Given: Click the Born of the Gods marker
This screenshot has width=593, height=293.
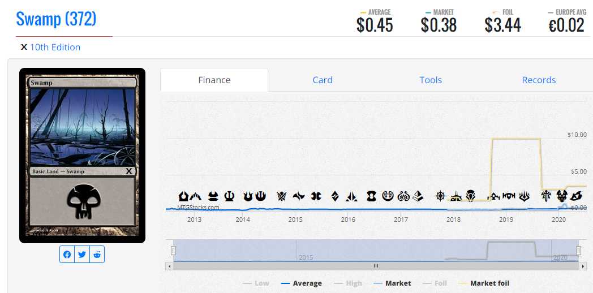Looking at the screenshot, I should [248, 196].
